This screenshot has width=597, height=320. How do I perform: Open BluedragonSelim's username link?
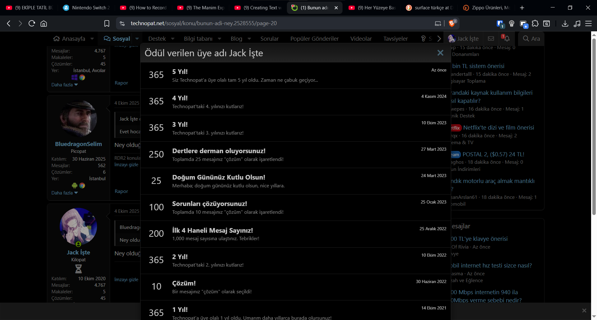click(78, 144)
